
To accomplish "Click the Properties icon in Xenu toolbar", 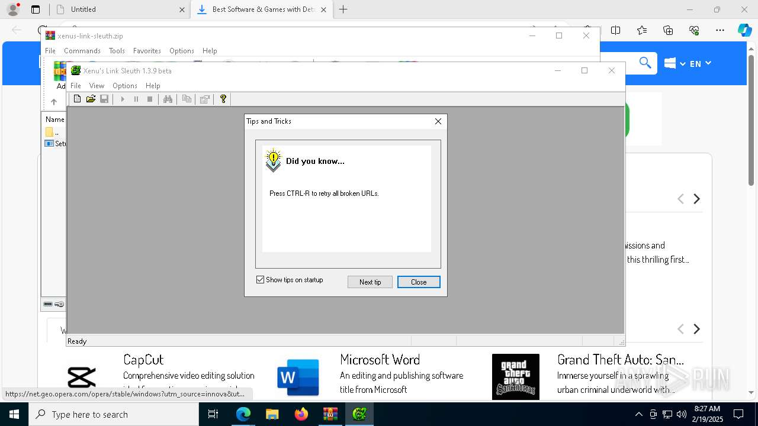I will pos(205,99).
